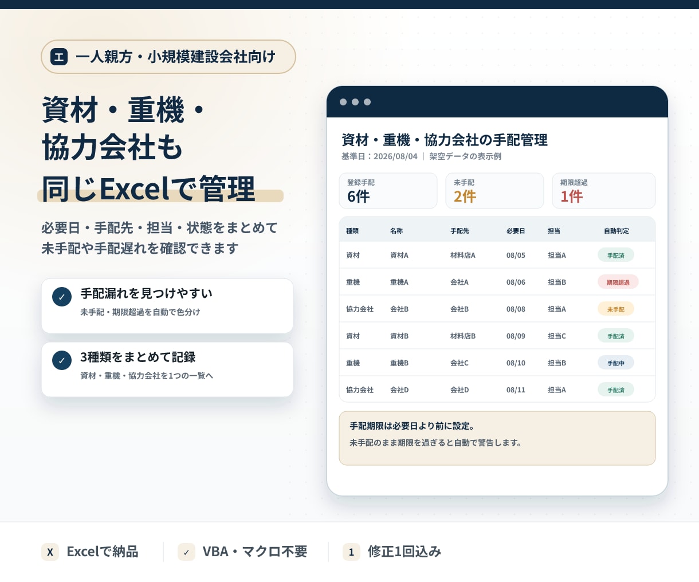Click the 08/05 date cell
699x582 pixels.
pyautogui.click(x=516, y=255)
